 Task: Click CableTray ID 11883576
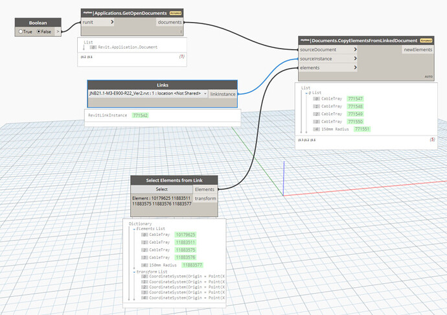coord(185,257)
